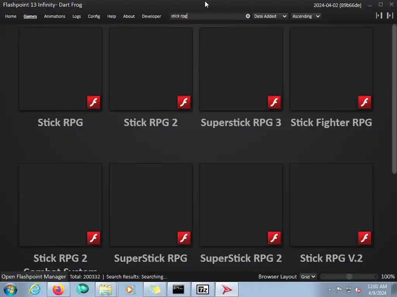Image resolution: width=397 pixels, height=297 pixels.
Task: Click the Flash icon on the Stick Fighter RPG thumbnail
Action: (x=364, y=102)
